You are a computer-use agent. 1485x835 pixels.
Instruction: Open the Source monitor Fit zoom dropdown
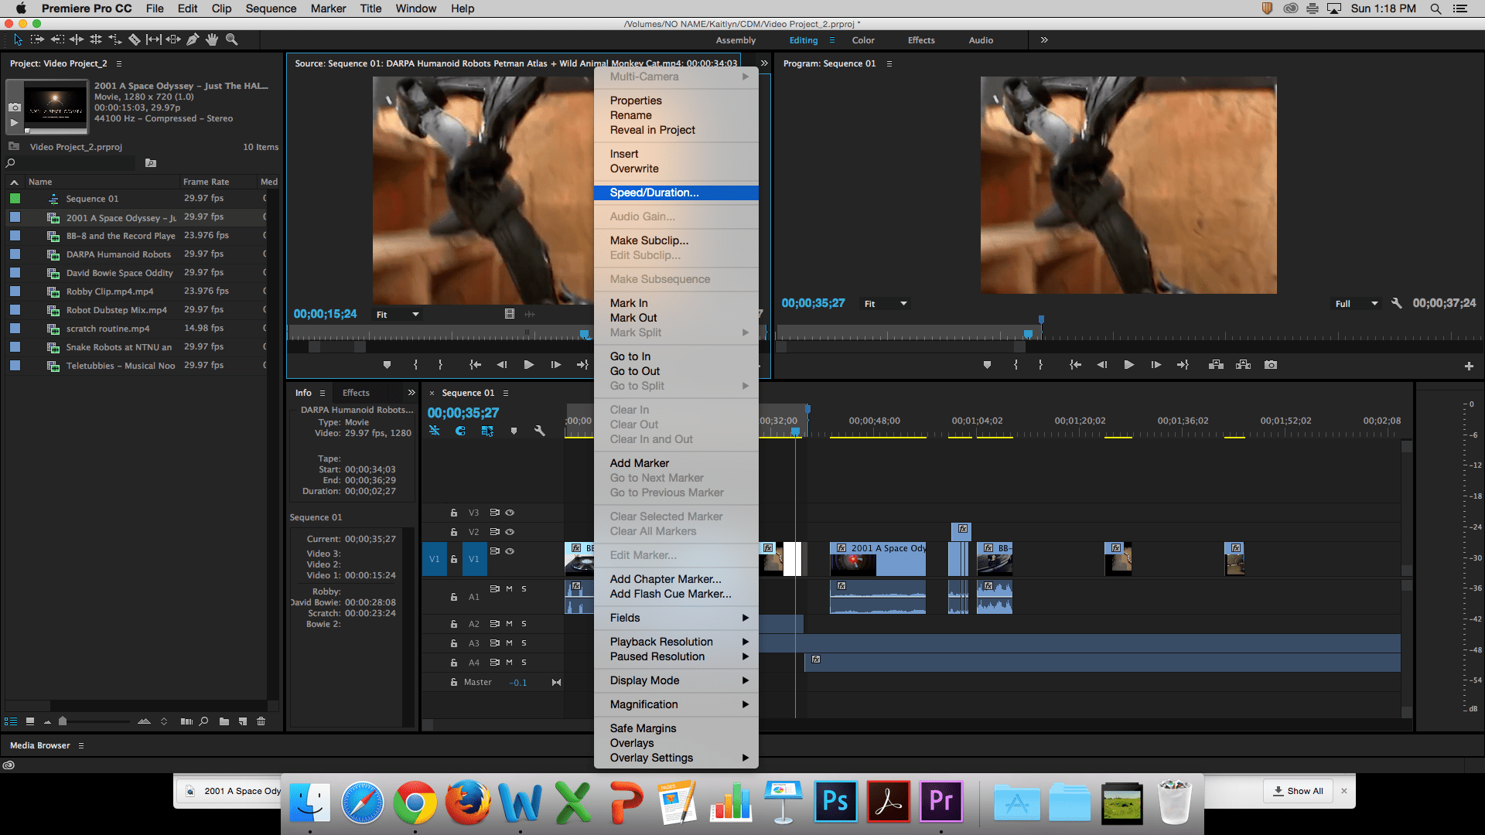click(x=398, y=315)
